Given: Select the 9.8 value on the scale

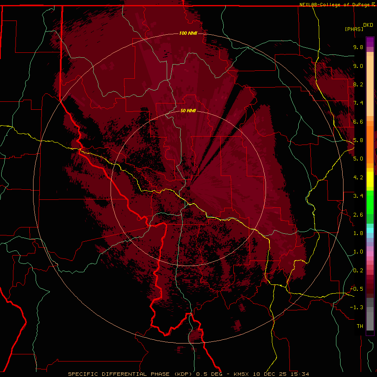Looking at the screenshot, I should pyautogui.click(x=358, y=47).
